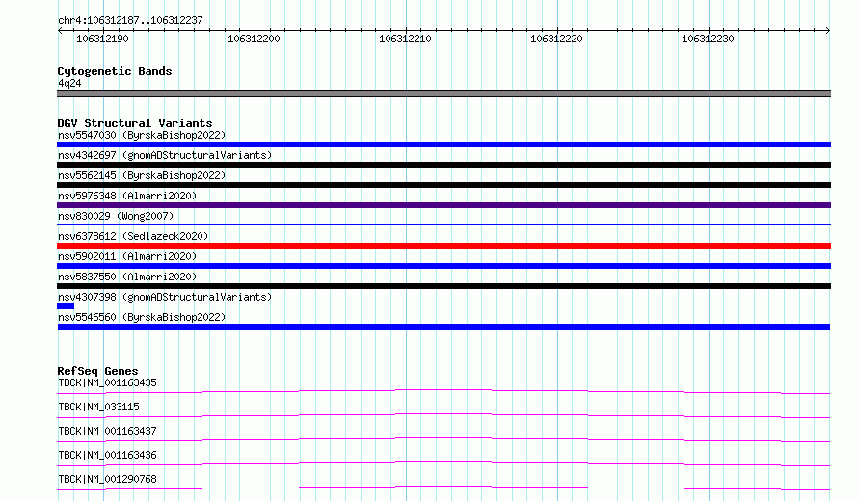The image size is (858, 501).
Task: Click the nsv830029 (Wong2007) label
Action: point(116,216)
